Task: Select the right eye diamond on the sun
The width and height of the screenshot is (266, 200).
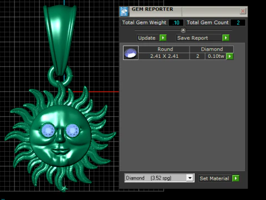Action: coord(73,131)
